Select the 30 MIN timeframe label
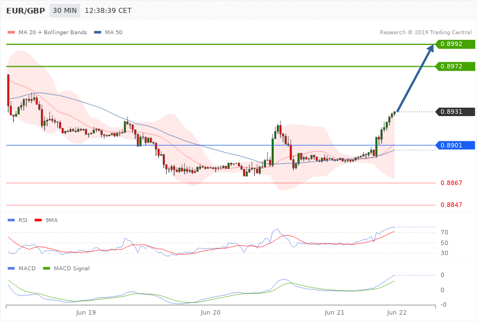 click(x=65, y=11)
